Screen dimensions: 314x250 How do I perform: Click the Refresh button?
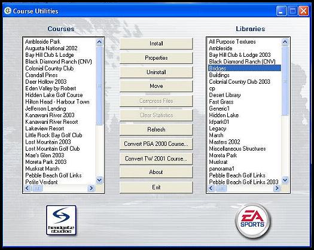tap(156, 130)
